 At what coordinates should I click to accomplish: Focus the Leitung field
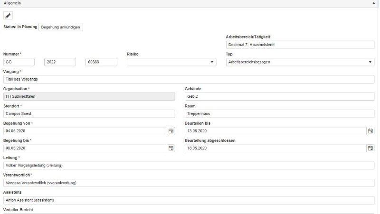coord(188,166)
